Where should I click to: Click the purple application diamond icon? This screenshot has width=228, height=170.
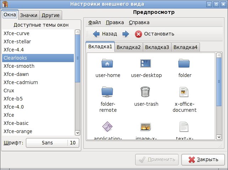point(107,126)
